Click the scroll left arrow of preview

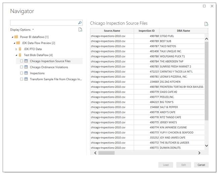[x=96, y=153]
